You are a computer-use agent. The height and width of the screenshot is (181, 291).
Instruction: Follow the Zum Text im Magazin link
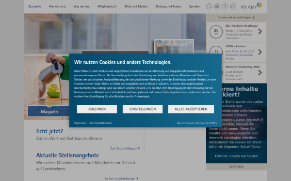click(125, 148)
